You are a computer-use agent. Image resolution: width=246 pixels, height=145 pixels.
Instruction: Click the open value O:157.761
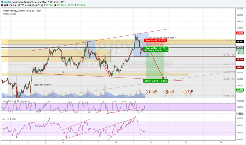(x=49, y=5)
